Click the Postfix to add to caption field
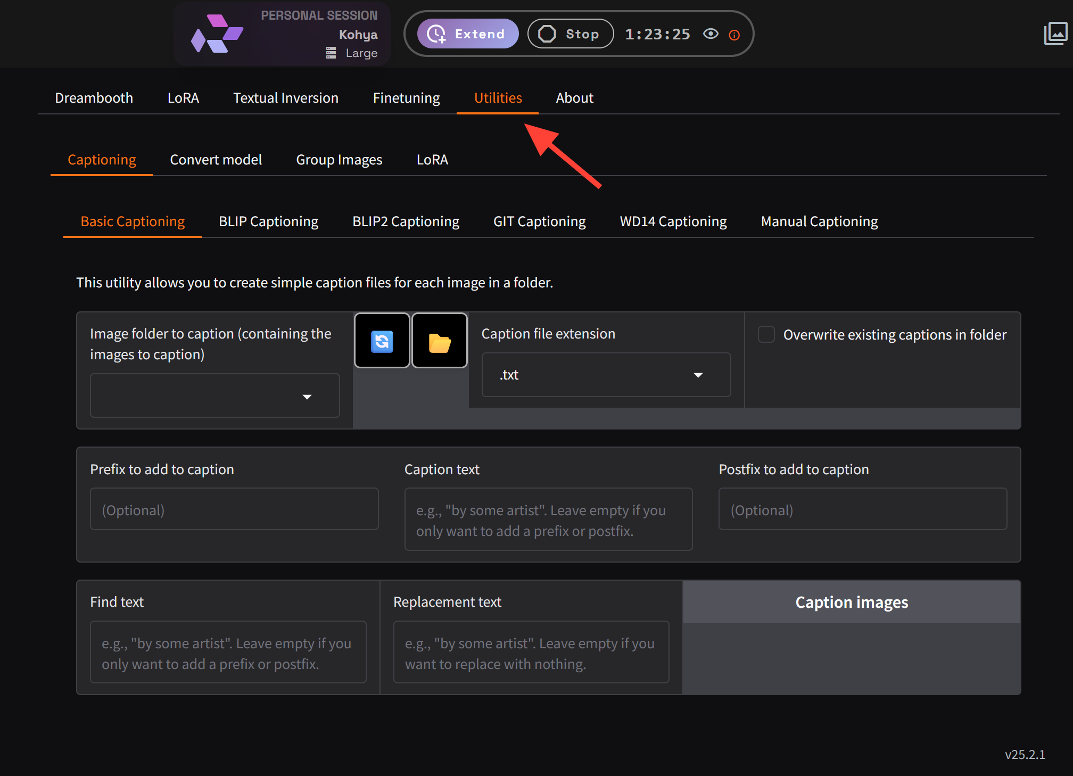 (x=862, y=509)
